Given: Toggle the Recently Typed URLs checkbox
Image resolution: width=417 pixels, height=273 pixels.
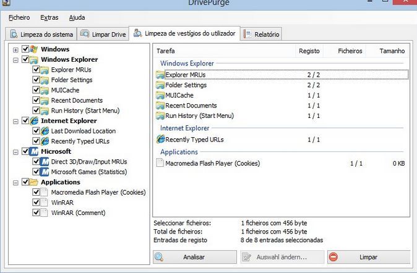Looking at the screenshot, I should tap(36, 141).
